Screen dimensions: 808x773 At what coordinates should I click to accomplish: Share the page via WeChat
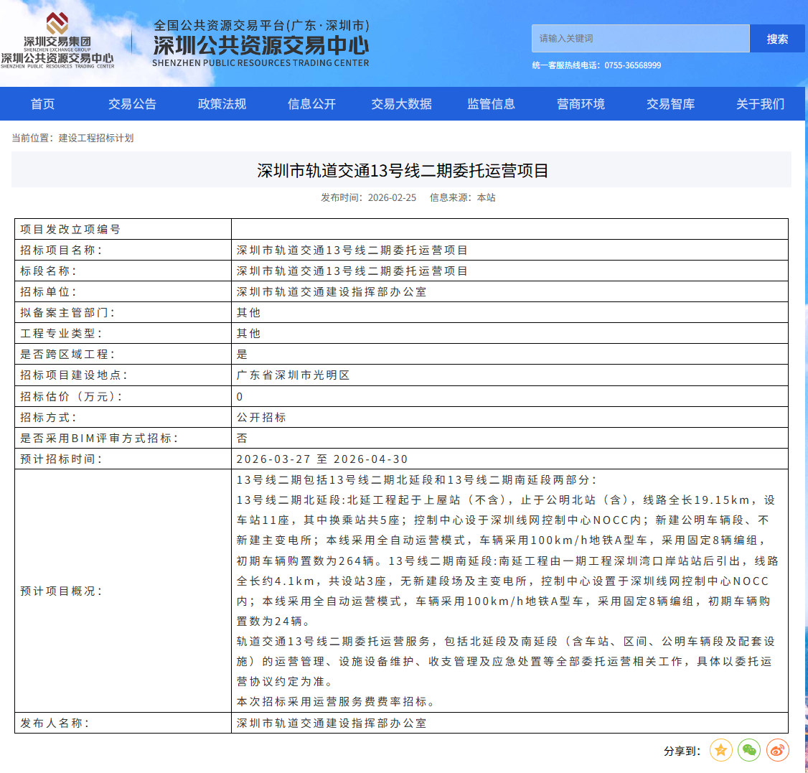[749, 750]
